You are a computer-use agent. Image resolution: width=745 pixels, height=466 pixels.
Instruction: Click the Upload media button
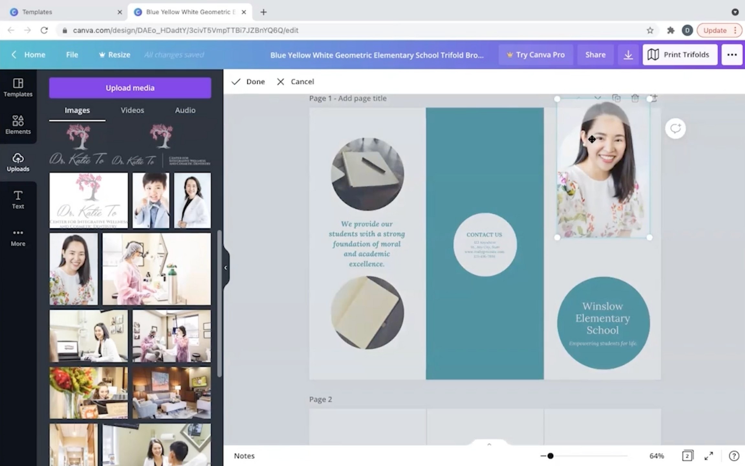[130, 88]
